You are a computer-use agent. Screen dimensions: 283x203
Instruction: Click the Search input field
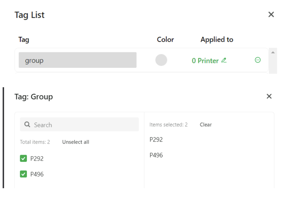(84, 125)
